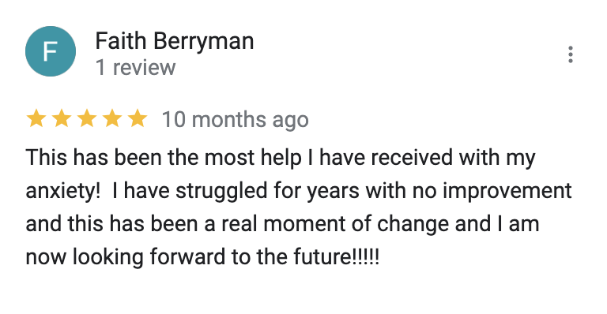The width and height of the screenshot is (607, 314).
Task: Click the second yellow rating star
Action: coord(62,118)
